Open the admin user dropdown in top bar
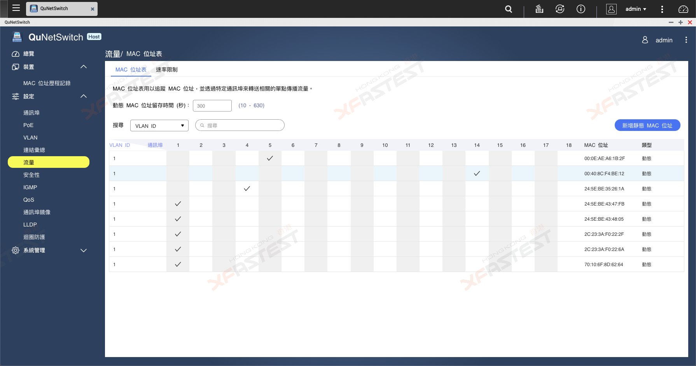 tap(636, 9)
